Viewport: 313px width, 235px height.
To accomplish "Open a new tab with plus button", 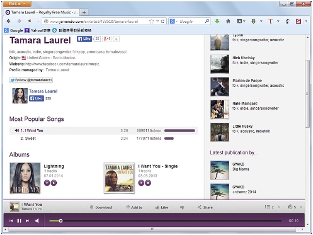I will point(84,13).
